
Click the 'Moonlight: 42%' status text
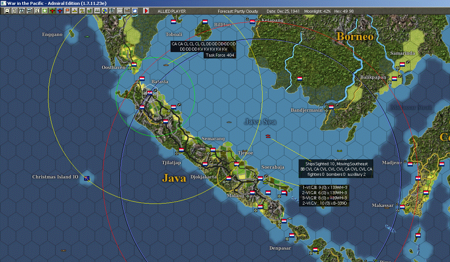[317, 11]
